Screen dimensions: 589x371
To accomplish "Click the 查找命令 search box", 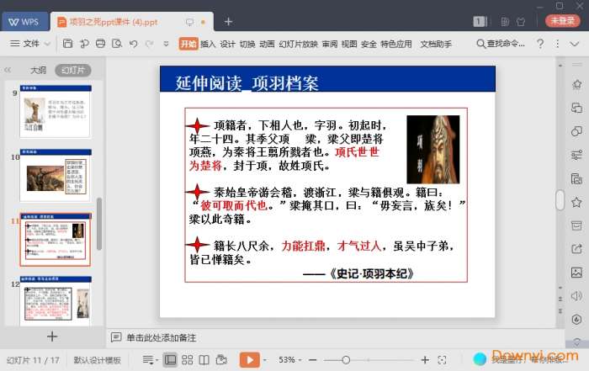I will coord(501,44).
